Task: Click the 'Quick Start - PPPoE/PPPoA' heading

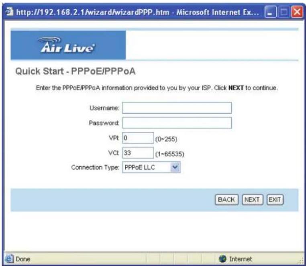Action: [x=75, y=71]
